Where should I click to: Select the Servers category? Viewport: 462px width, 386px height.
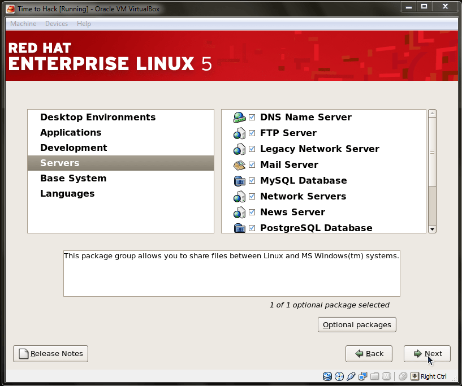(x=121, y=163)
